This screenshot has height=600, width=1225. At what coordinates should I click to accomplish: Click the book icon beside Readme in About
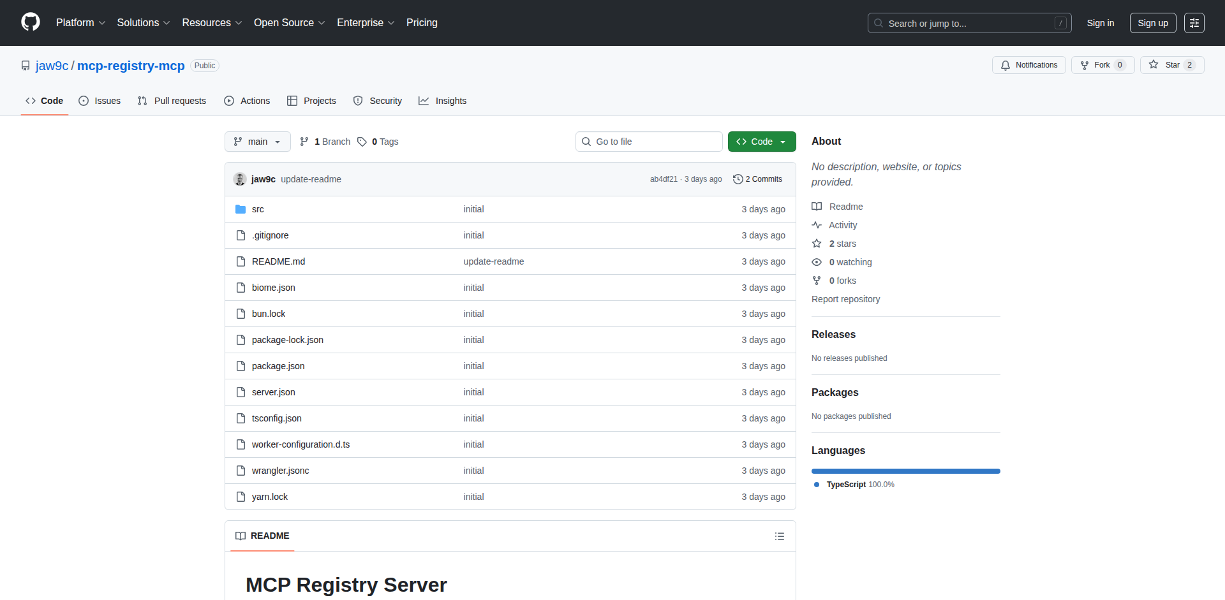[x=817, y=207]
